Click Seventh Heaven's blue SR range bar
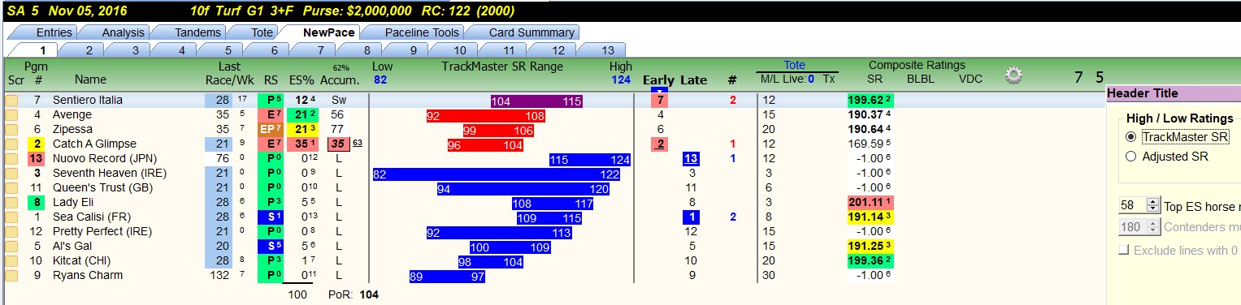Viewport: 1241px width, 305px height. 497,174
